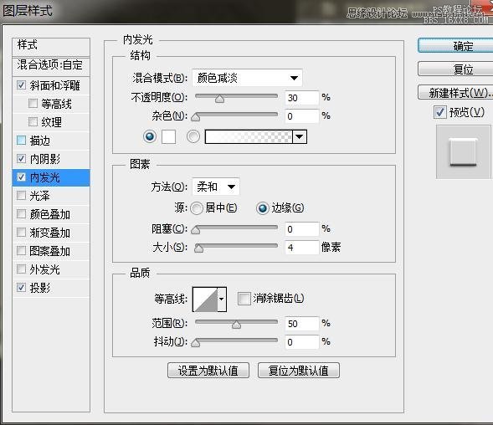Select 居中 as glow source

(197, 208)
